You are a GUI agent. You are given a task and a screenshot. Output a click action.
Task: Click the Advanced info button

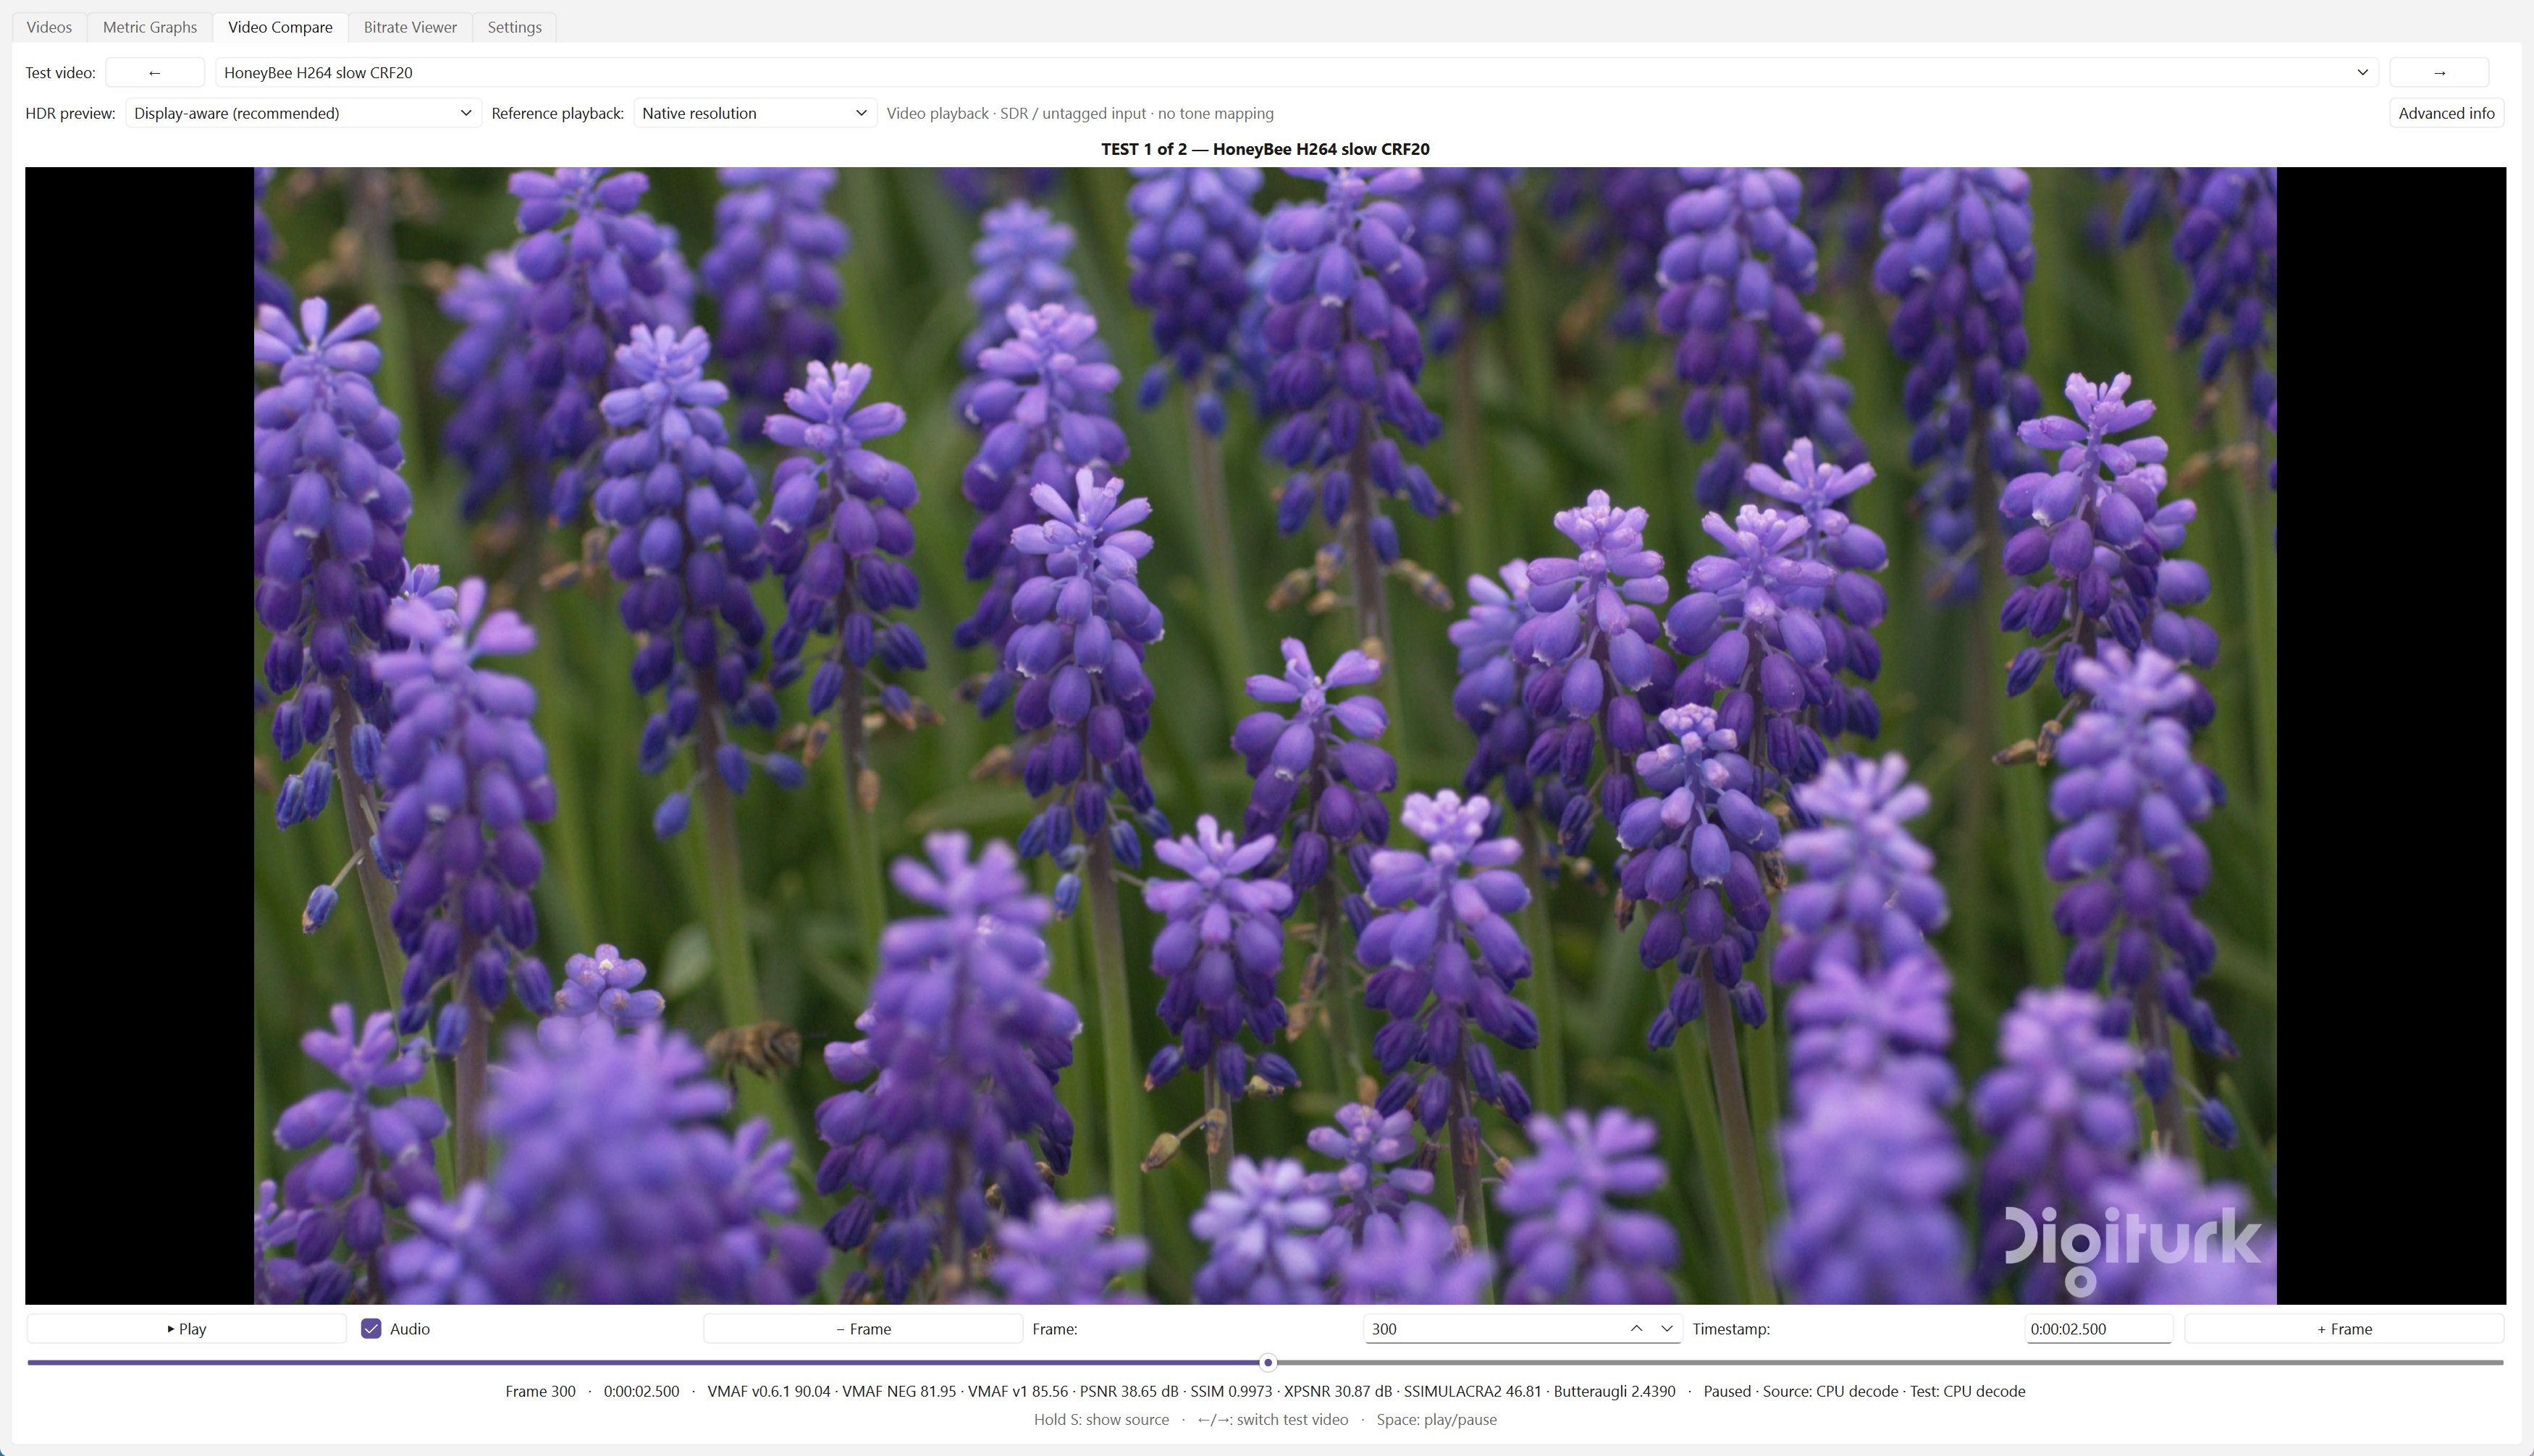[2446, 113]
